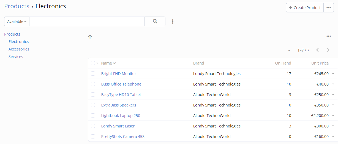Image resolution: width=338 pixels, height=144 pixels.
Task: Click the €2,200.00 unit price cell
Action: tap(319, 116)
